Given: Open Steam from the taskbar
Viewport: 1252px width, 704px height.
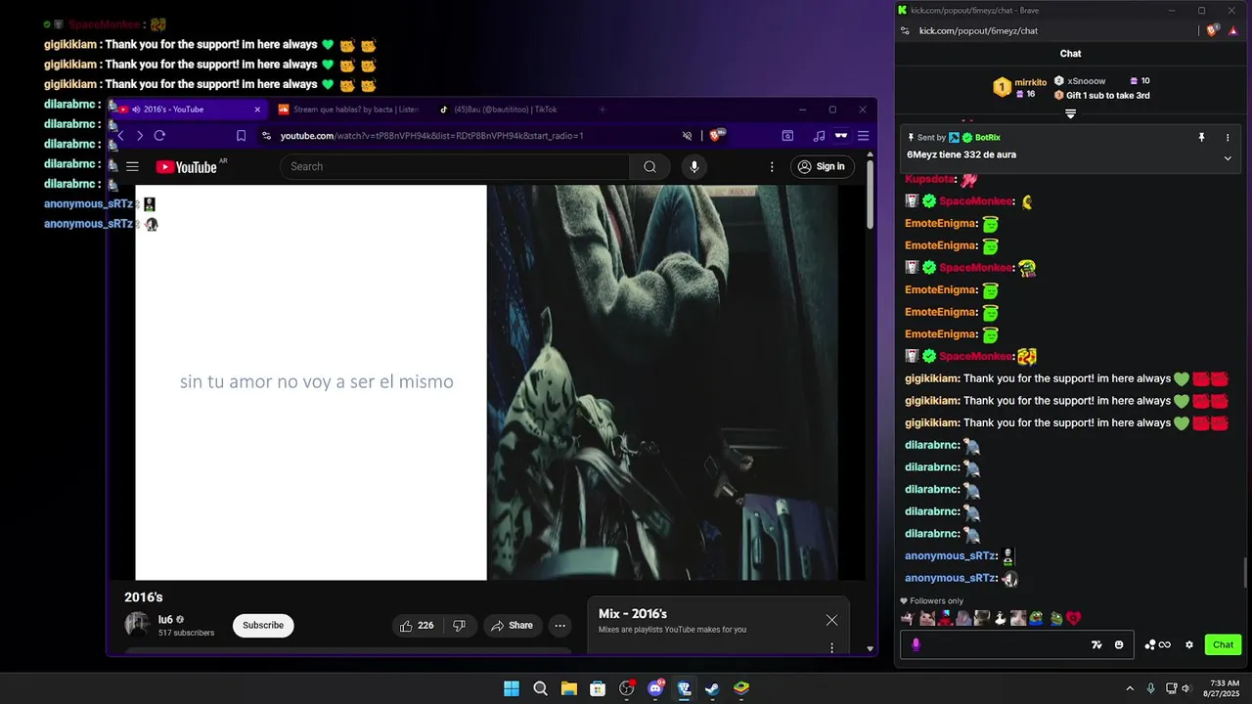Looking at the screenshot, I should [712, 688].
